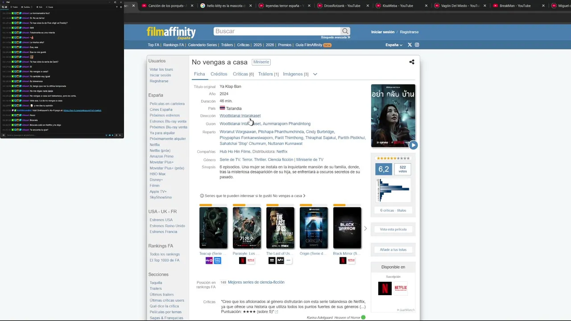The width and height of the screenshot is (571, 321).
Task: Open the Tráilers [1] tab
Action: coord(269,74)
